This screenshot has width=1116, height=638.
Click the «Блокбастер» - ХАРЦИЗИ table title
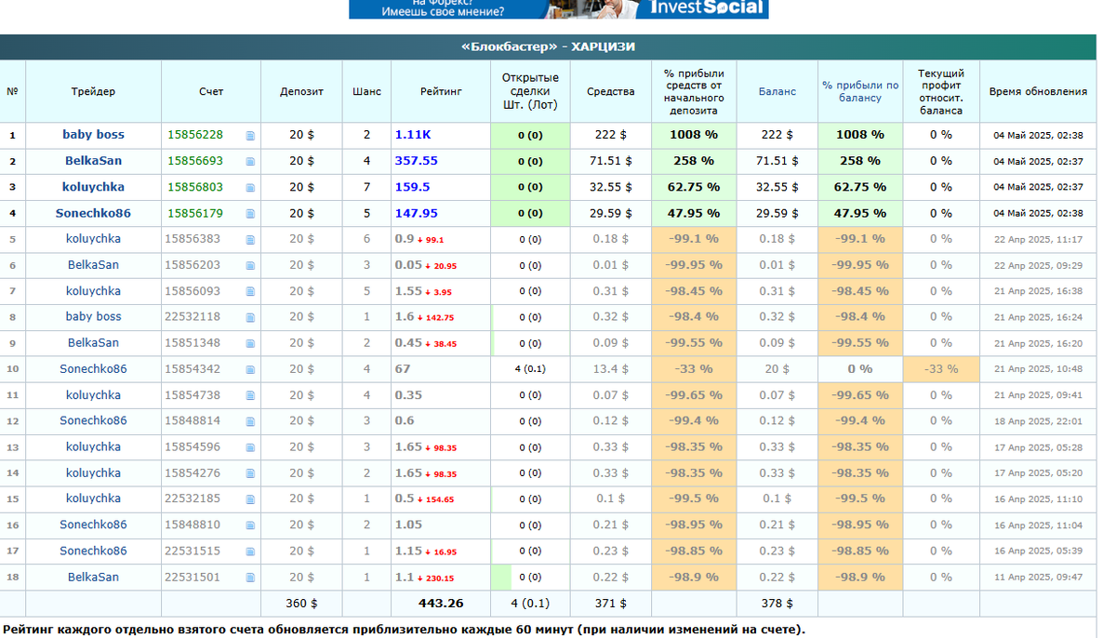(549, 47)
